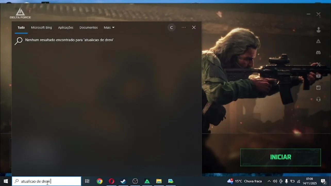Close the Delta Force launcher window
The width and height of the screenshot is (331, 186).
click(x=318, y=14)
